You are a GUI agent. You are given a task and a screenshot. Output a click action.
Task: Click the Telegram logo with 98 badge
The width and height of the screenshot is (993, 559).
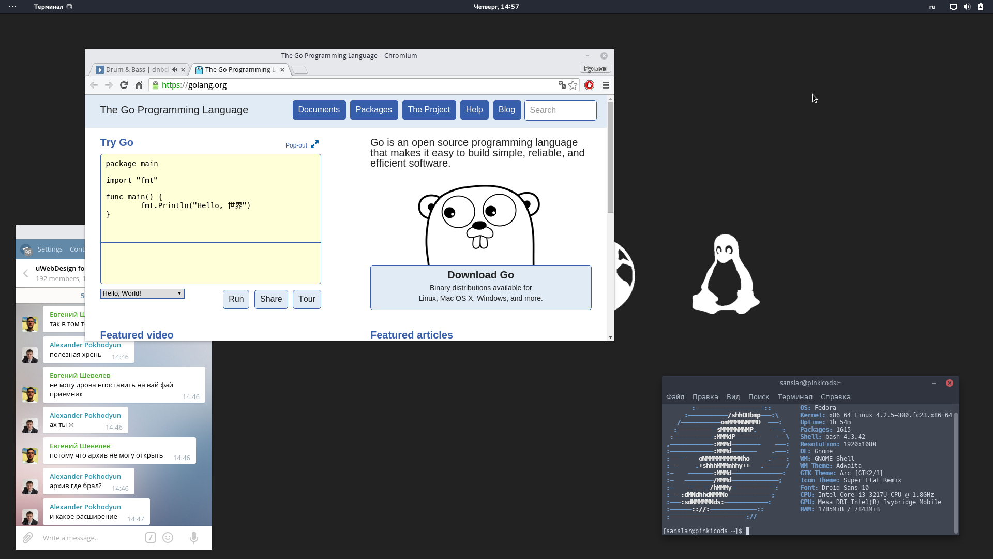(26, 249)
